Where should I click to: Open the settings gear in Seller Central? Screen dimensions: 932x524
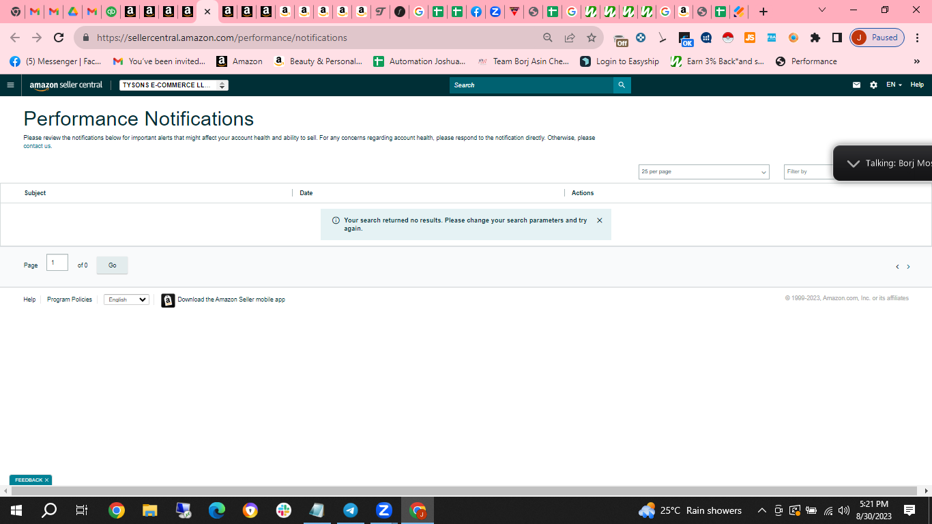pos(873,85)
